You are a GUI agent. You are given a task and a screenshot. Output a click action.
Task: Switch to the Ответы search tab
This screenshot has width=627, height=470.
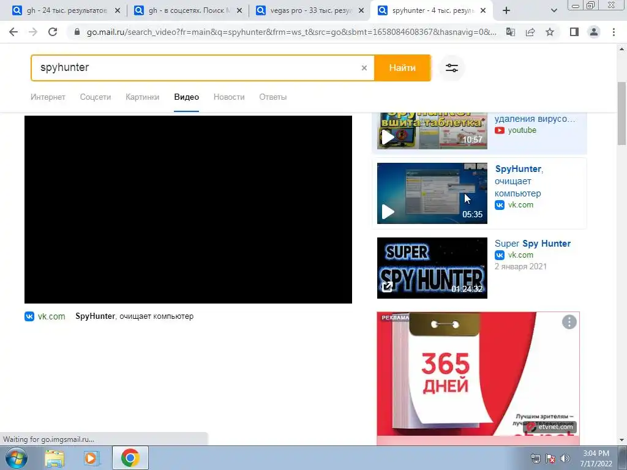[x=272, y=97]
